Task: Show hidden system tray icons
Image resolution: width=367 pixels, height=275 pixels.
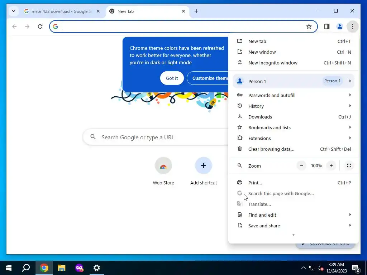Action: [303, 268]
